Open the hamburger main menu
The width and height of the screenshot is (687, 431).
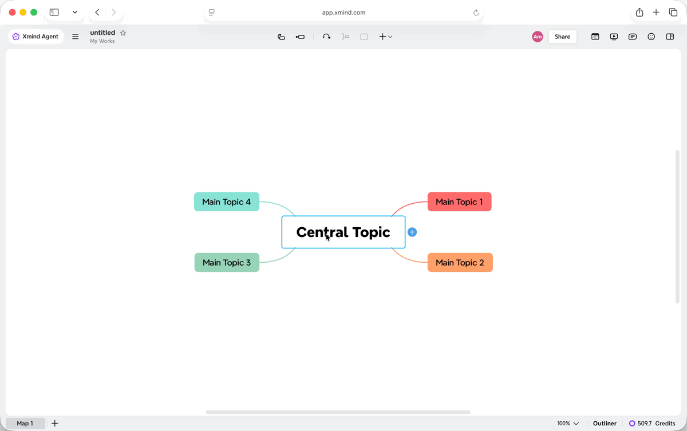click(x=75, y=37)
